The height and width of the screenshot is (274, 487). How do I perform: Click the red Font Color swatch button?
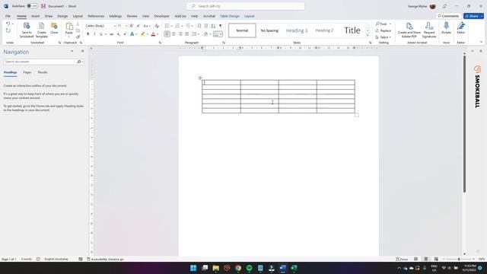click(153, 34)
